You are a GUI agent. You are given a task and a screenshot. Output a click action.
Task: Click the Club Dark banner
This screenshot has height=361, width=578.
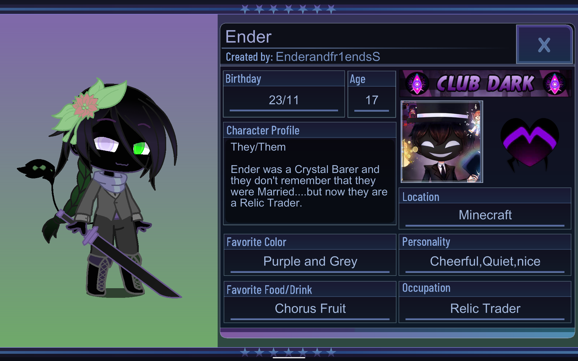click(485, 83)
